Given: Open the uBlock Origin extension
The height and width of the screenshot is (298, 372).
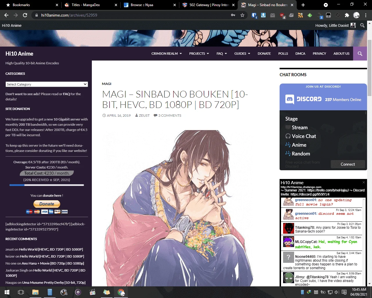Looking at the screenshot, I should coord(282,15).
